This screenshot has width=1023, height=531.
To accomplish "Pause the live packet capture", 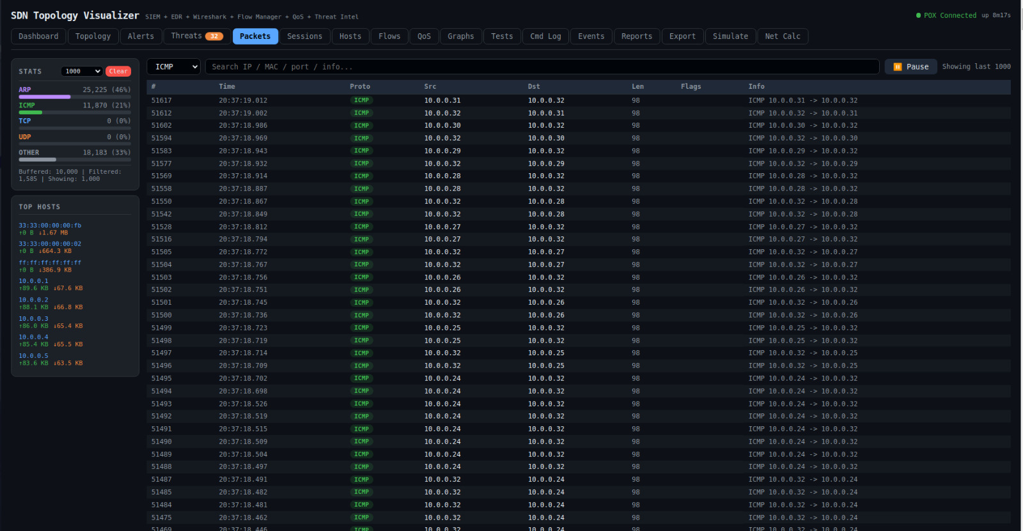I will click(x=911, y=66).
